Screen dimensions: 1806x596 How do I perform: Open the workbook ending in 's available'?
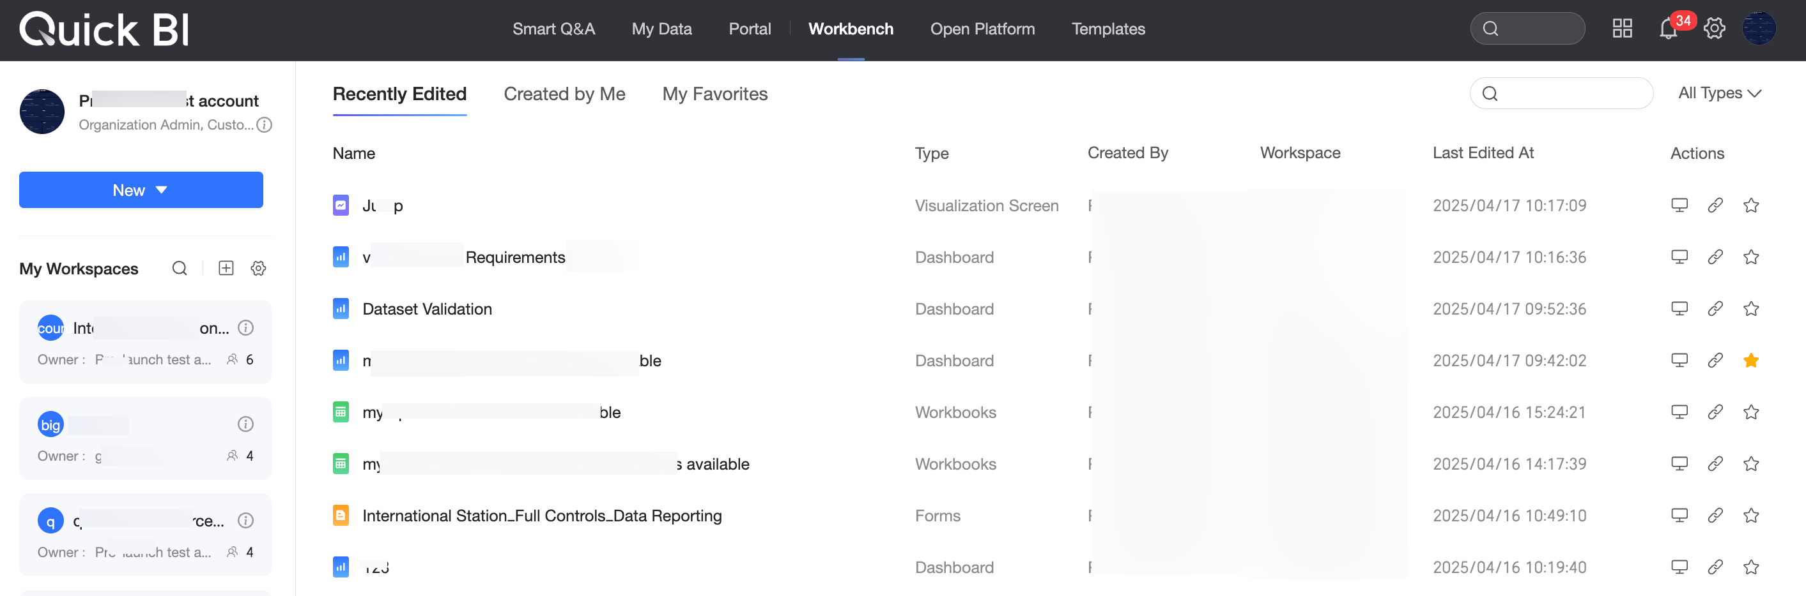(x=556, y=464)
